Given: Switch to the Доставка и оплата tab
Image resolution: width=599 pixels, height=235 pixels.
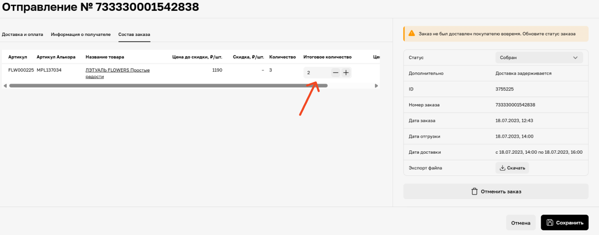Looking at the screenshot, I should pos(23,35).
